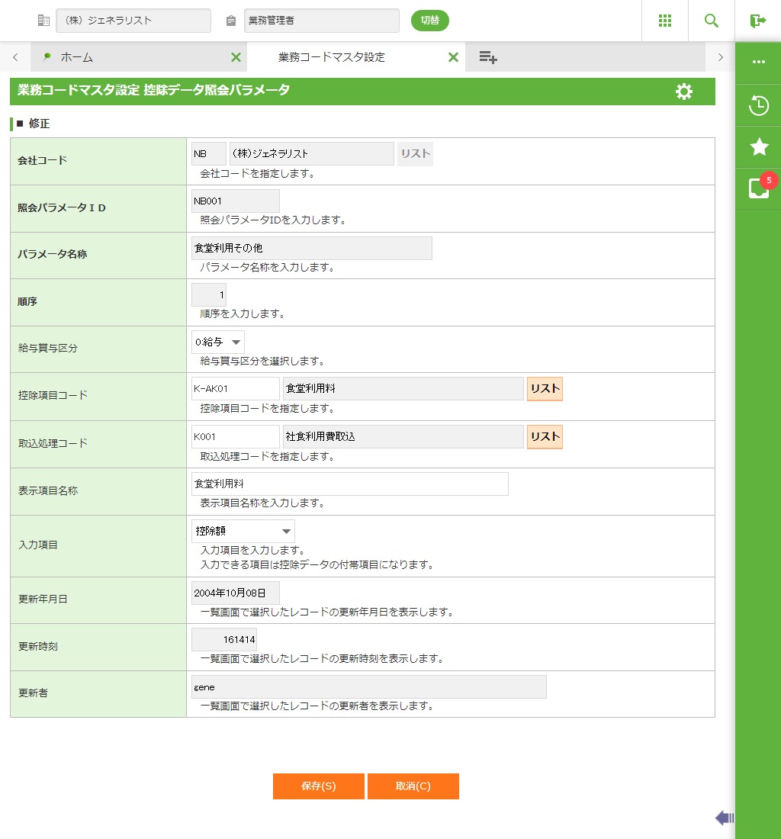The width and height of the screenshot is (781, 839).
Task: Click the add new tab icon
Action: [488, 57]
